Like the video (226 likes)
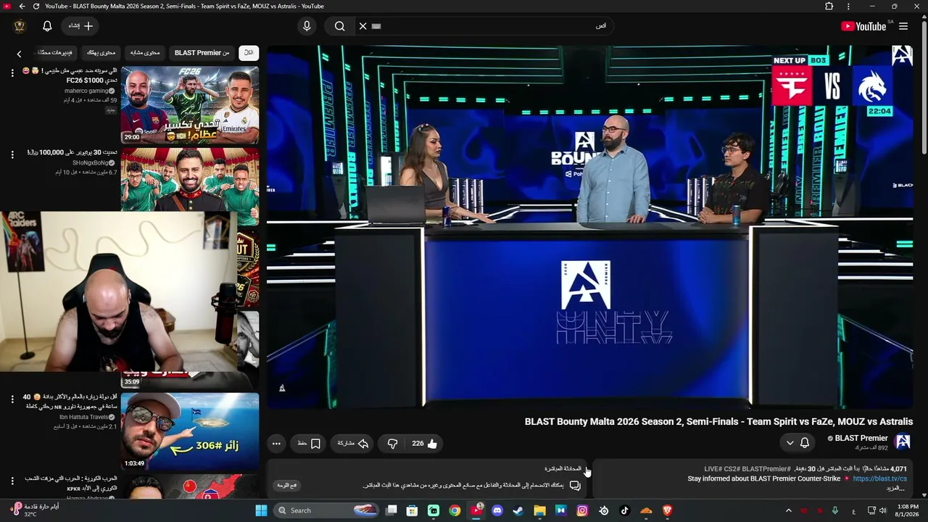This screenshot has width=928, height=522. click(424, 444)
